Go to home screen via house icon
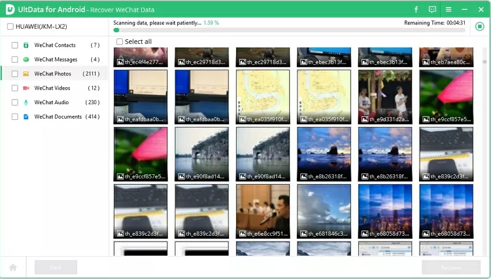 [12, 267]
